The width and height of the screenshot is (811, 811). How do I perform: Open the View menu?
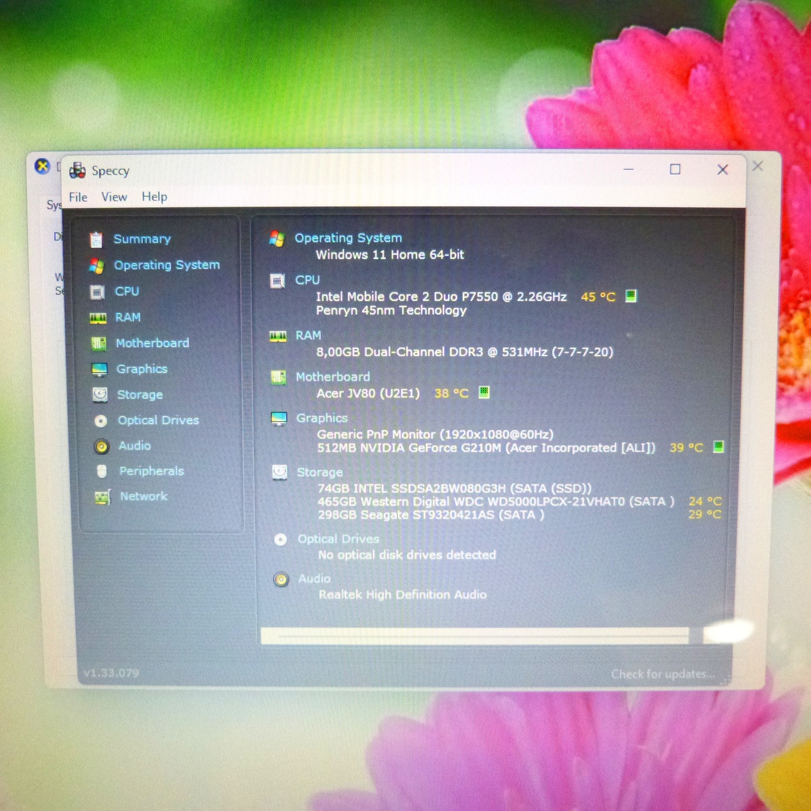[x=114, y=197]
